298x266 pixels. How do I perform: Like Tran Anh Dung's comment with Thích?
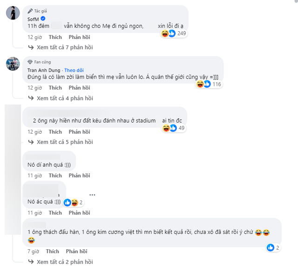55,88
